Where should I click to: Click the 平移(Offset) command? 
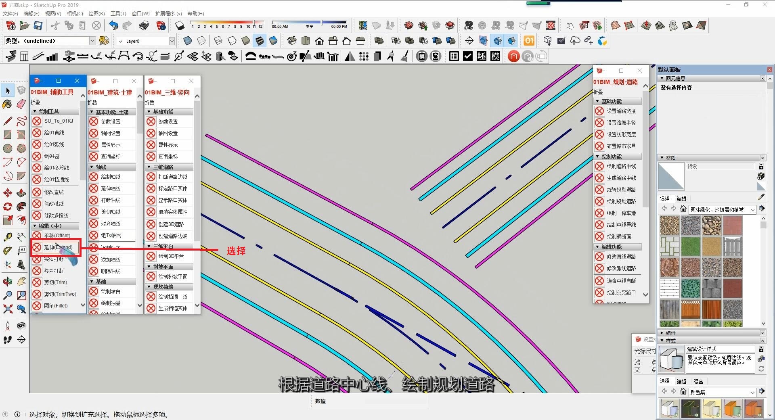(56, 236)
